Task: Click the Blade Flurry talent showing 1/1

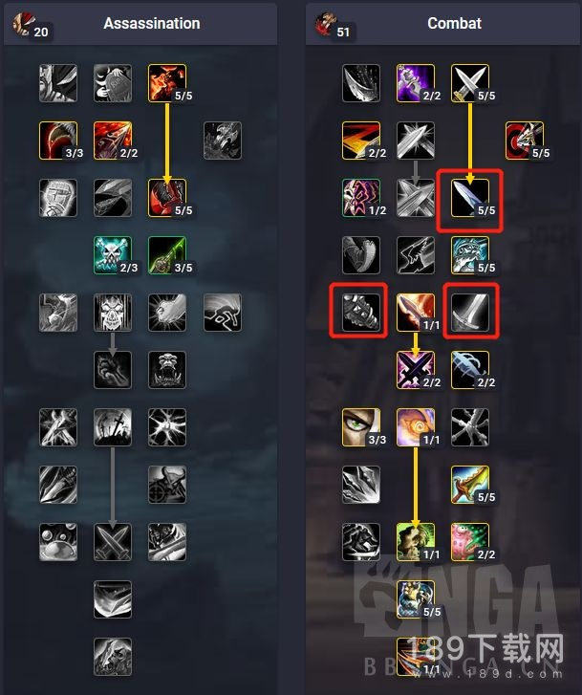Action: coord(416,313)
